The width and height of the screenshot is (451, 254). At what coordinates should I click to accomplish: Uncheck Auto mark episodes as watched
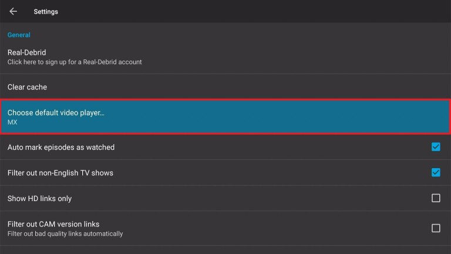point(436,147)
